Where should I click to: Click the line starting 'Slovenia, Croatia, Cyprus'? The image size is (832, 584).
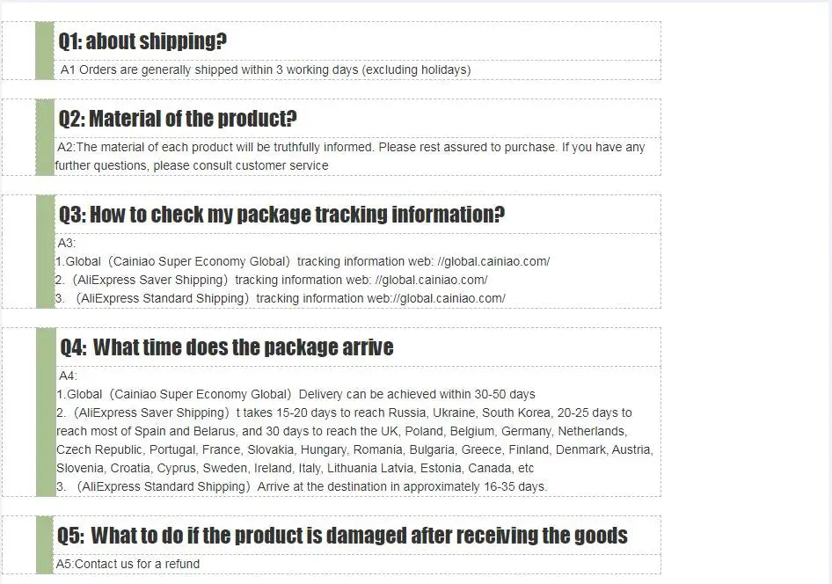click(295, 469)
